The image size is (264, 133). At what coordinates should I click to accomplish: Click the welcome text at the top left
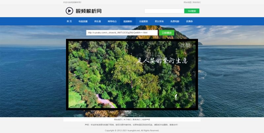coord(72,2)
